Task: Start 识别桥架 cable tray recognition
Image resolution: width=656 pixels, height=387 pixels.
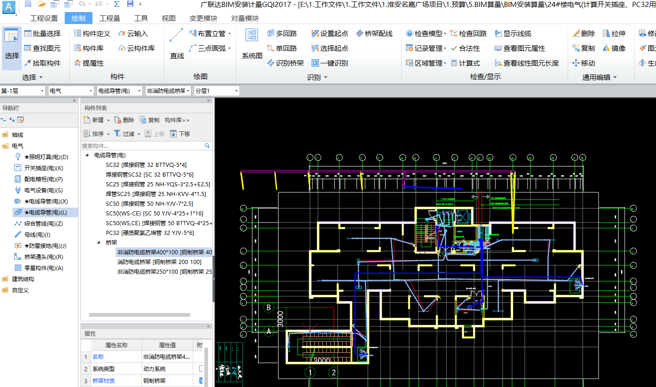Action: pyautogui.click(x=285, y=63)
